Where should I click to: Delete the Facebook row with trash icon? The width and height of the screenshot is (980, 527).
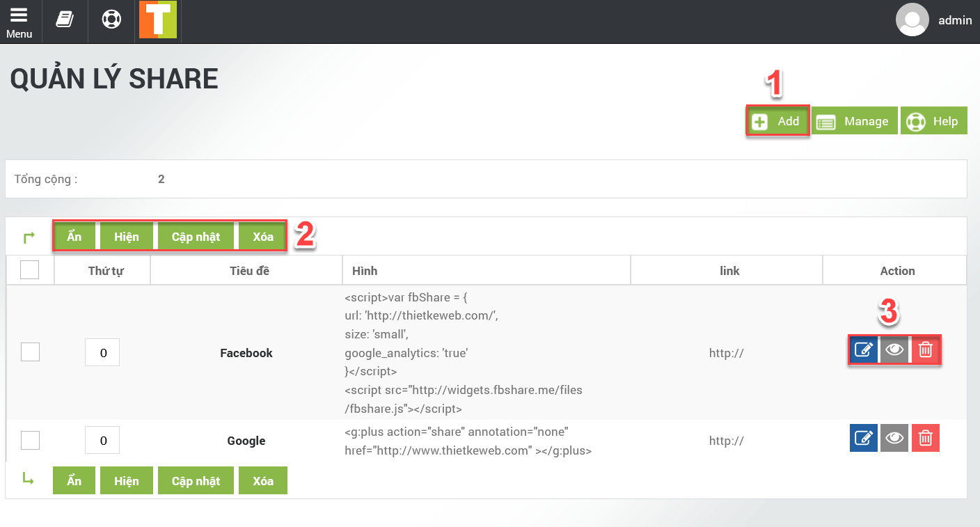coord(926,350)
